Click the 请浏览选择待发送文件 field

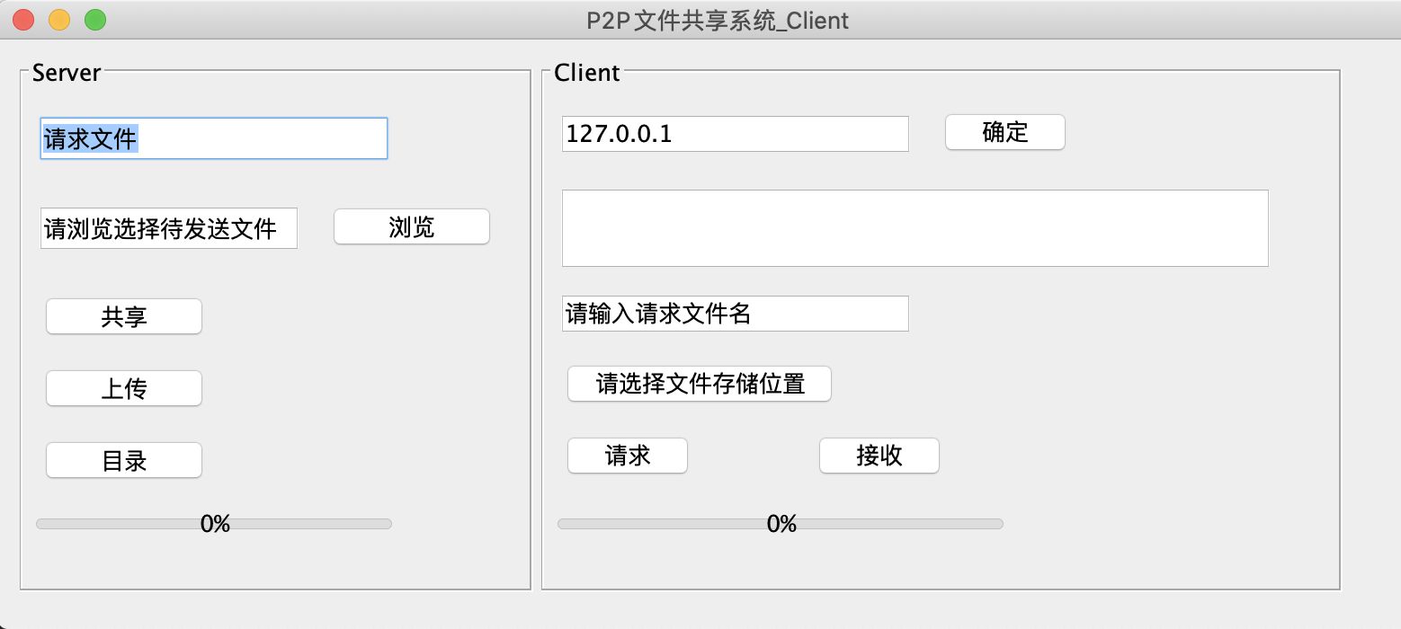[x=169, y=228]
